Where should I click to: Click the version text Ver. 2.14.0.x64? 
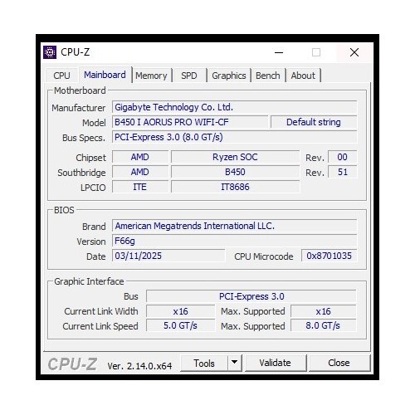point(139,366)
